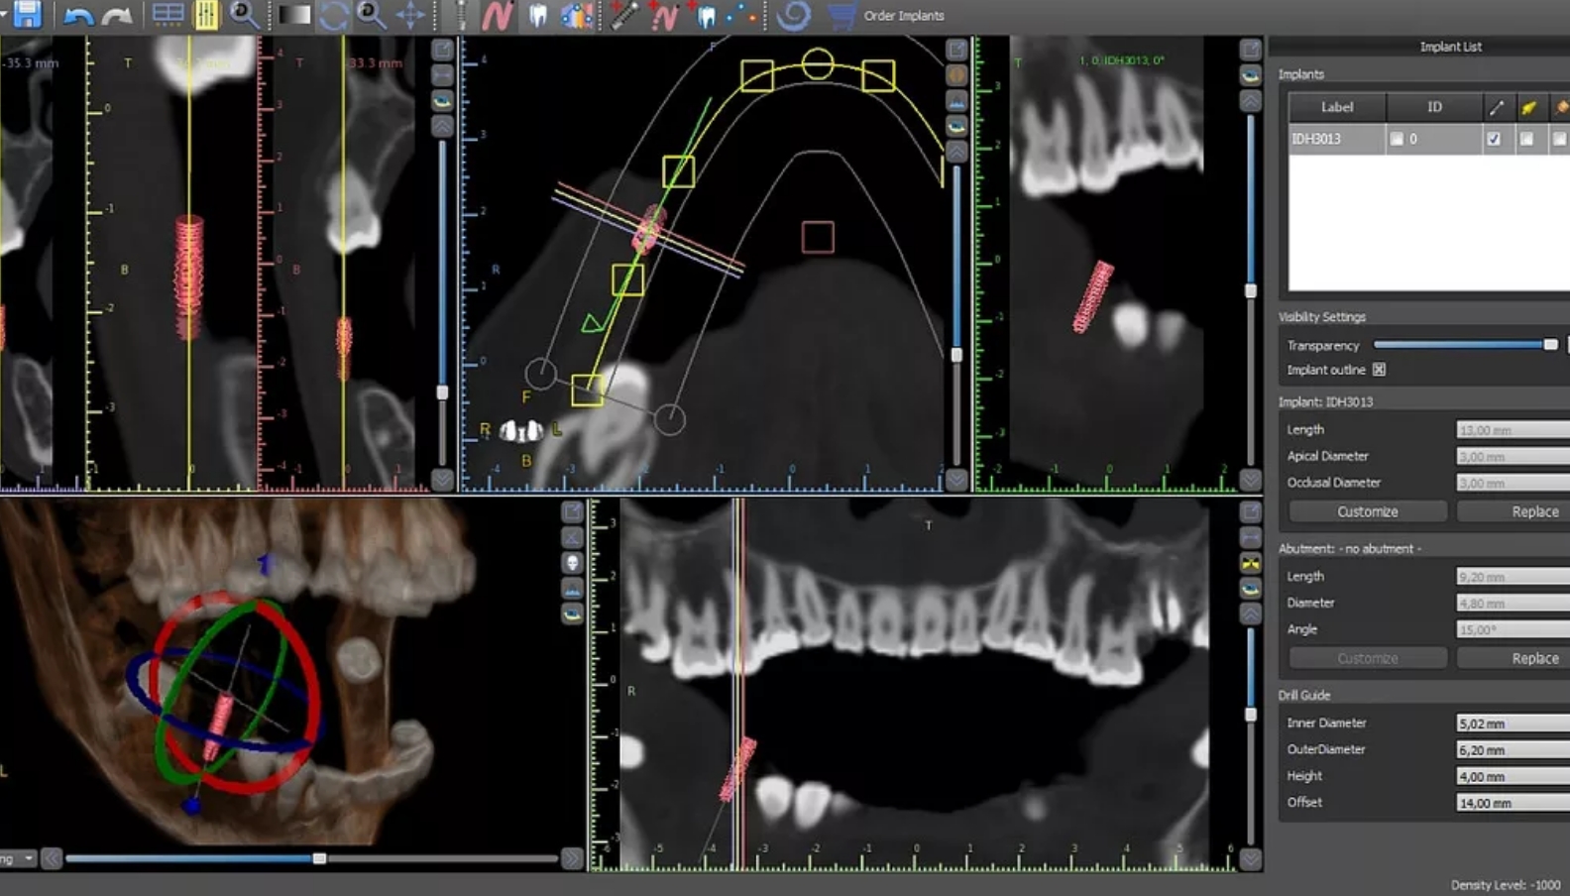Click the Save floppy disk icon
Viewport: 1570px width, 896px height.
[x=27, y=15]
